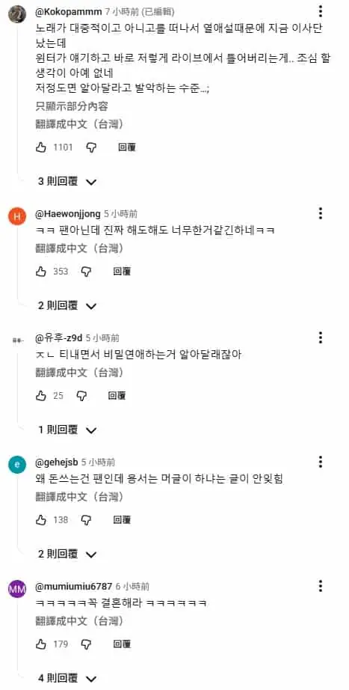Expand the 2 replies under @Haewonjjong

click(x=67, y=305)
